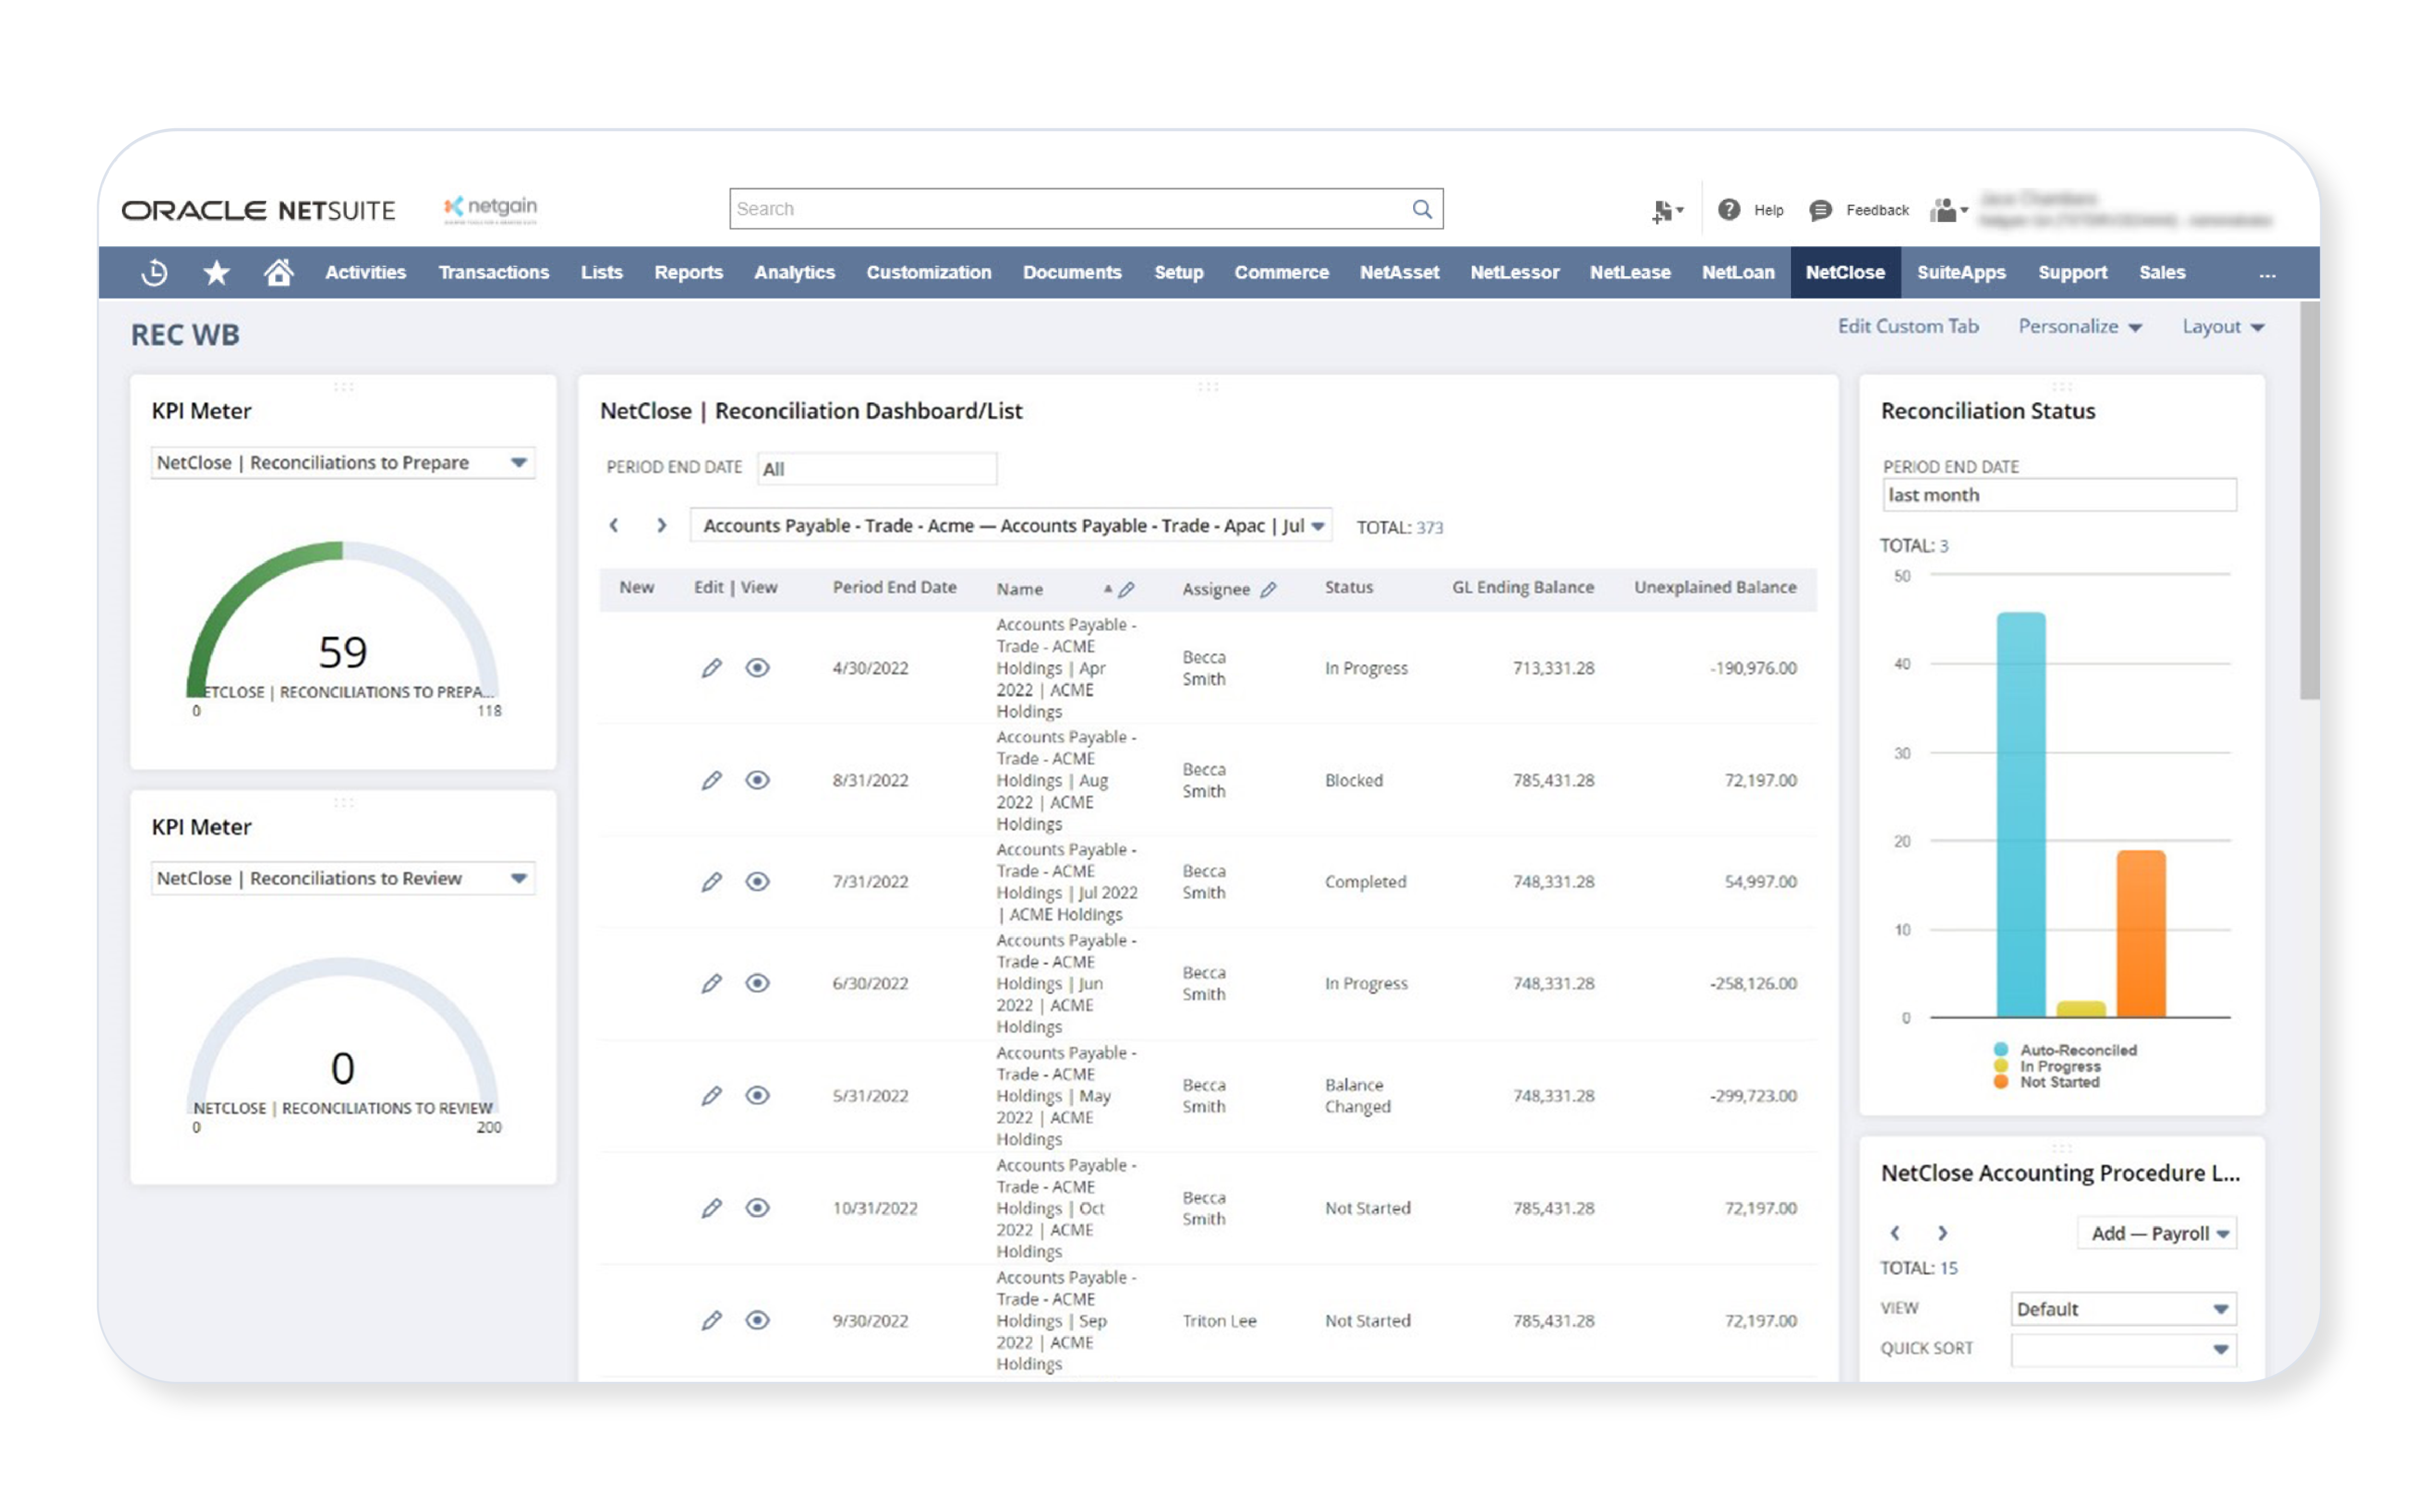Click the search magnifier icon
Viewport: 2419px width, 1512px height.
click(x=1421, y=209)
